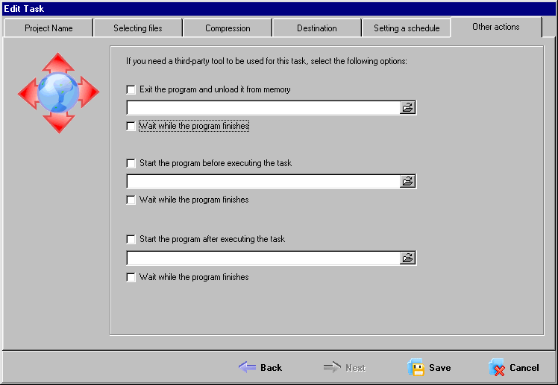Enable 'Wait while the program finishes' under before-task field
Viewport: 558px width, 385px height.
pos(131,200)
